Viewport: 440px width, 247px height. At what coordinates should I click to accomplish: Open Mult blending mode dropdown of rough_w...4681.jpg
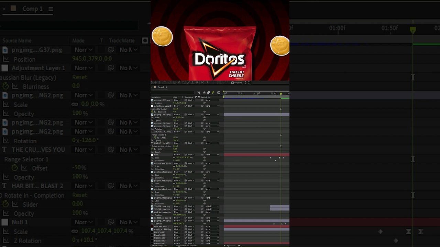pyautogui.click(x=177, y=229)
